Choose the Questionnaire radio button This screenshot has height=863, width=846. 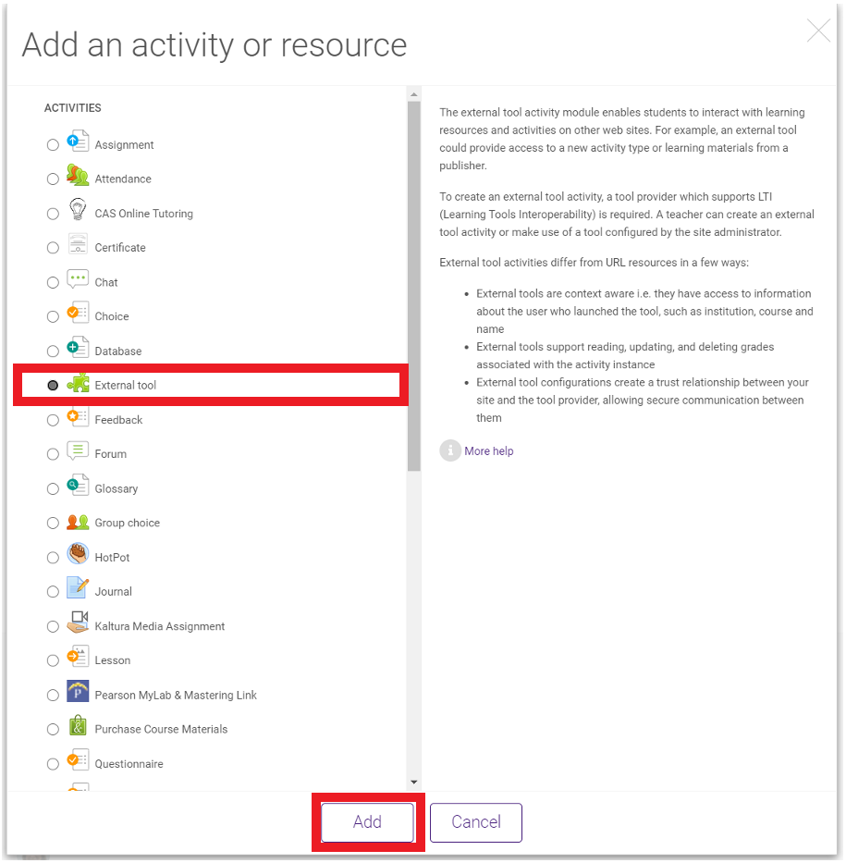(x=53, y=764)
